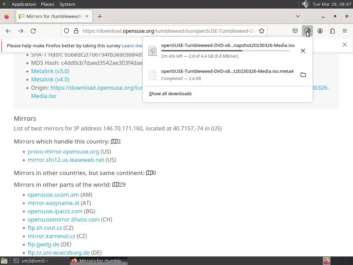The height and width of the screenshot is (265, 353).
Task: Open the Places menu
Action: (x=48, y=4)
